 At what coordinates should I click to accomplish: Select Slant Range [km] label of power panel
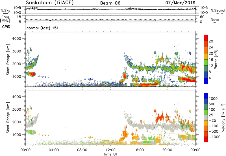click(8, 59)
